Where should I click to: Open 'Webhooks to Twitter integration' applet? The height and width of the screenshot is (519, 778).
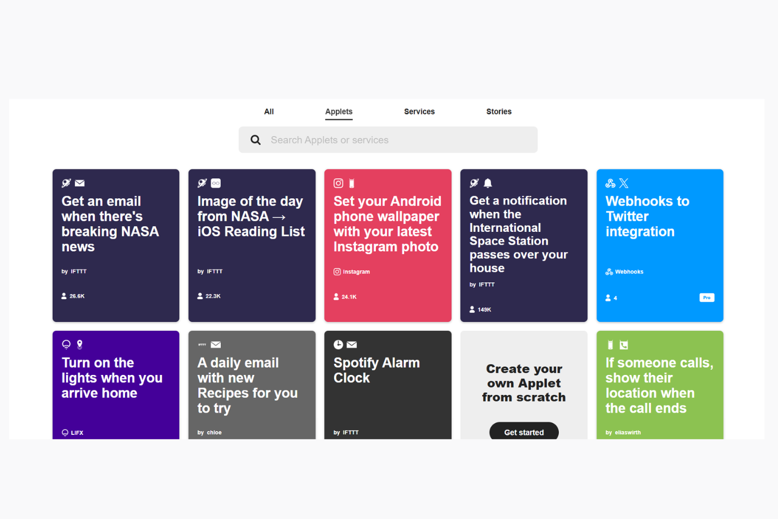click(660, 246)
